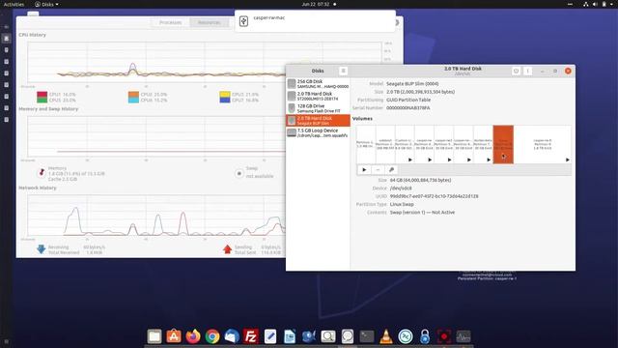
Task: Select the 256 GB Disk SAMSUNG drive
Action: (x=318, y=84)
